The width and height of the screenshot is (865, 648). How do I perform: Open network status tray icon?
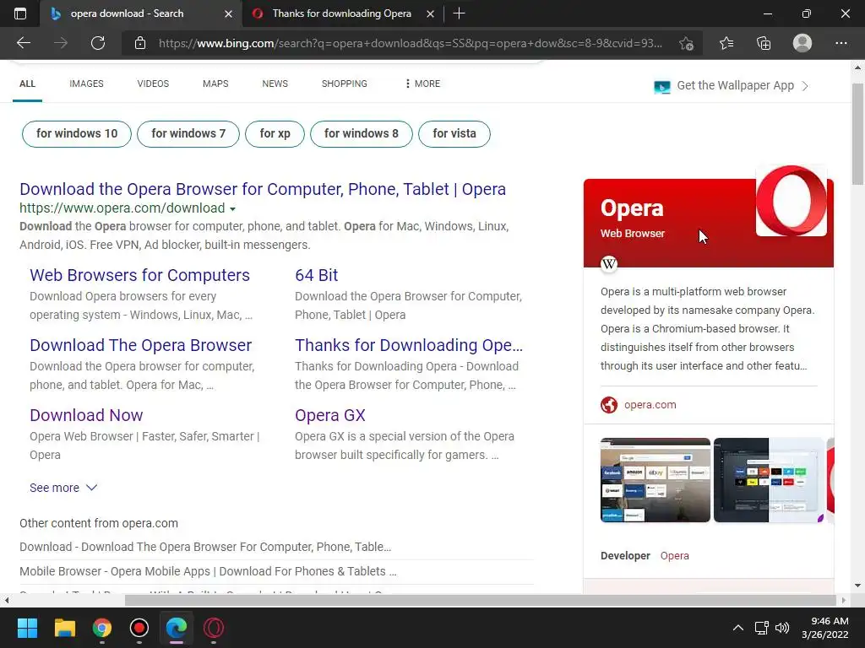(762, 628)
